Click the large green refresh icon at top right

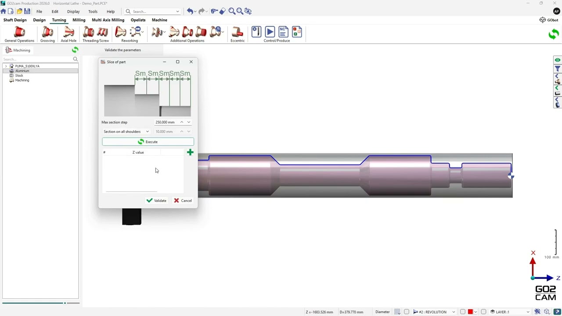(554, 34)
